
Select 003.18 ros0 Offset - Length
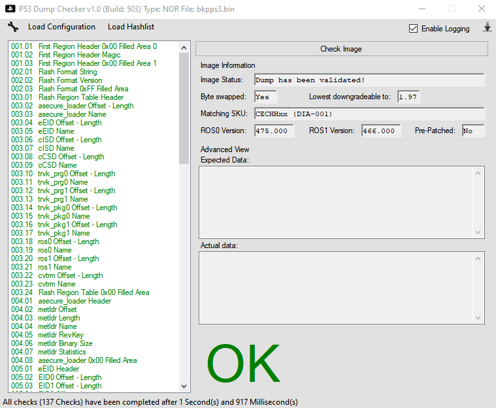55,242
